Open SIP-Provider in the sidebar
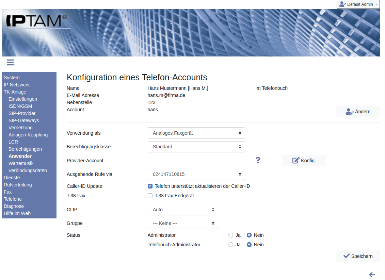 pyautogui.click(x=22, y=113)
